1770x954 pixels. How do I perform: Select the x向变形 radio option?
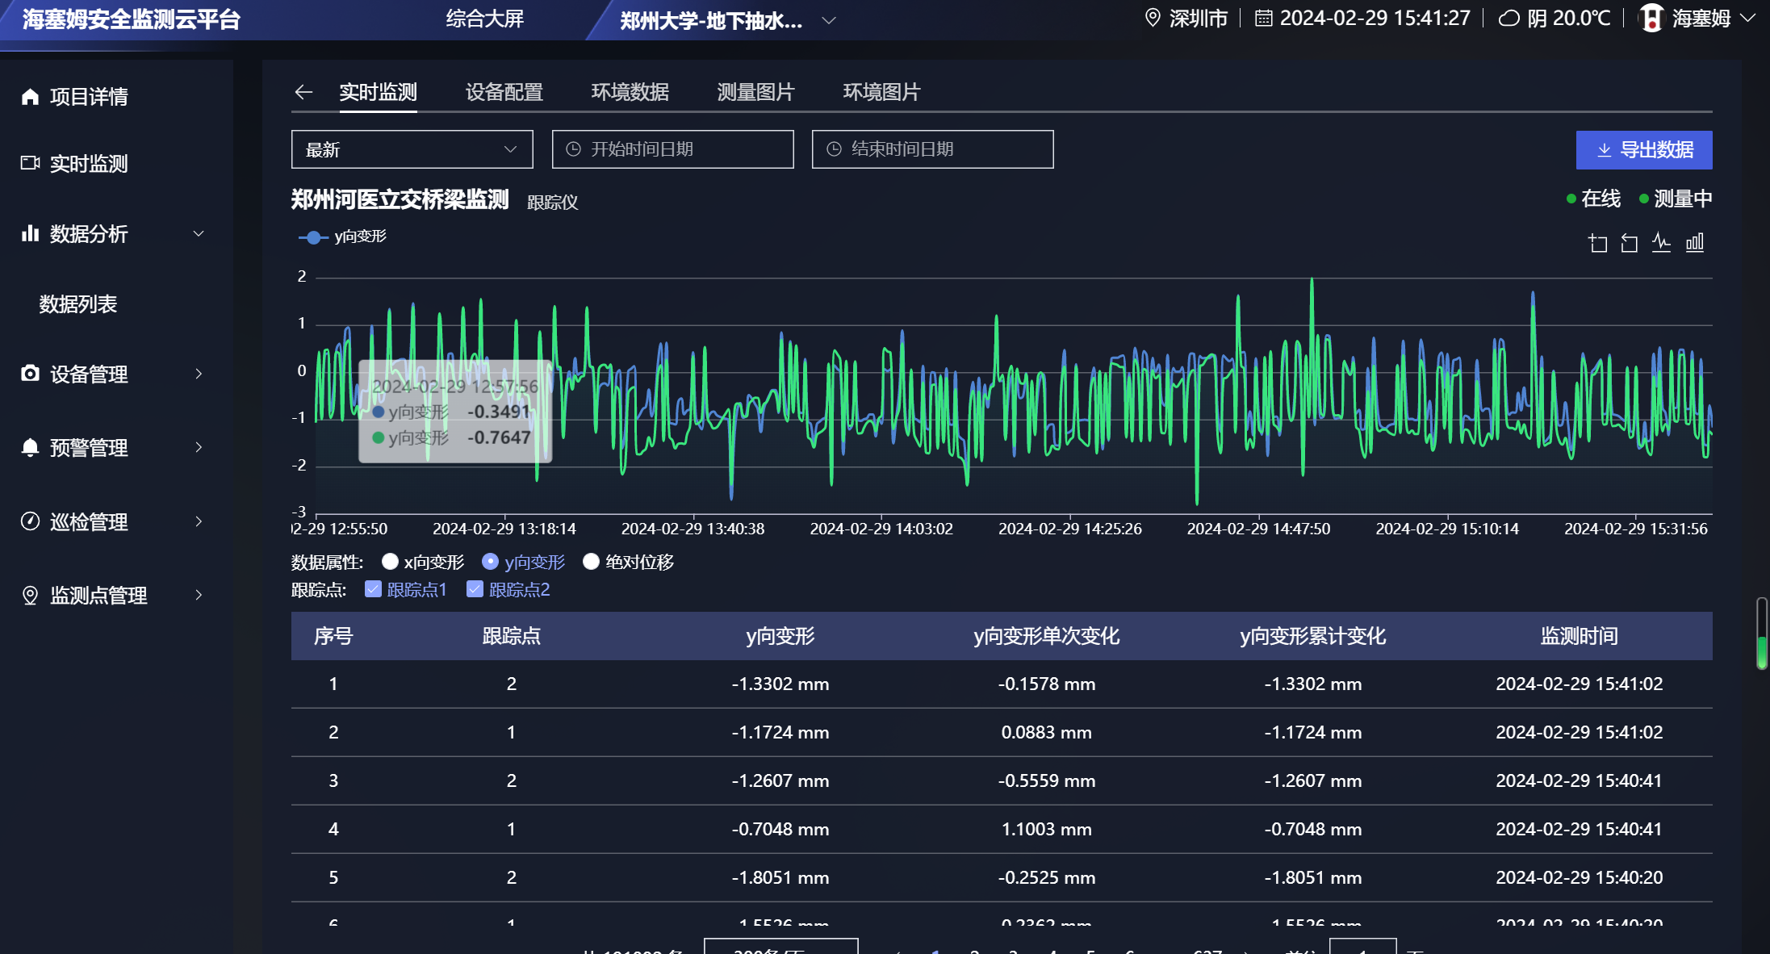tap(390, 561)
